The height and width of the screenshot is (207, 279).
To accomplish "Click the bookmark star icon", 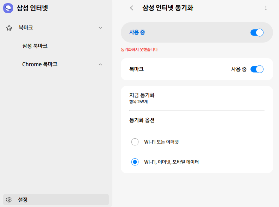I will [9, 28].
